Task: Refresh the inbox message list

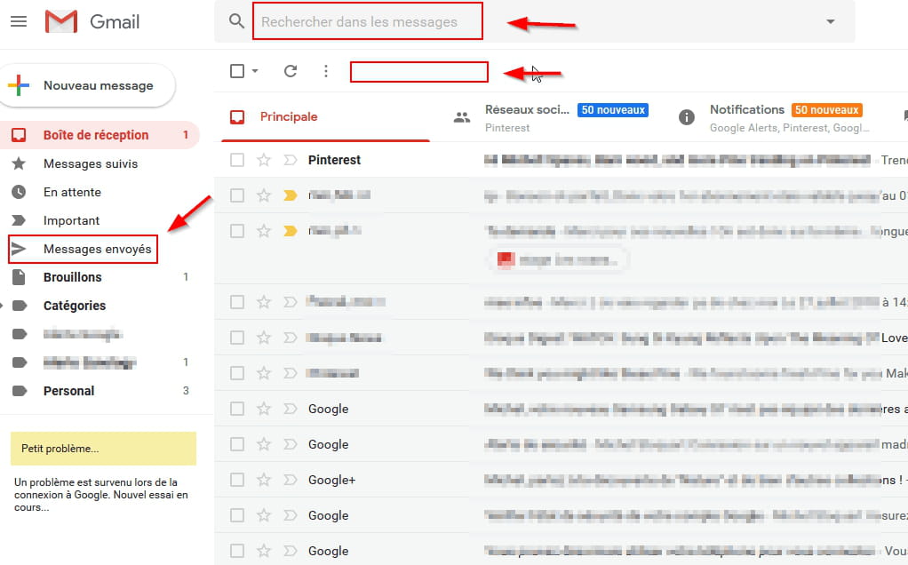Action: (x=291, y=71)
